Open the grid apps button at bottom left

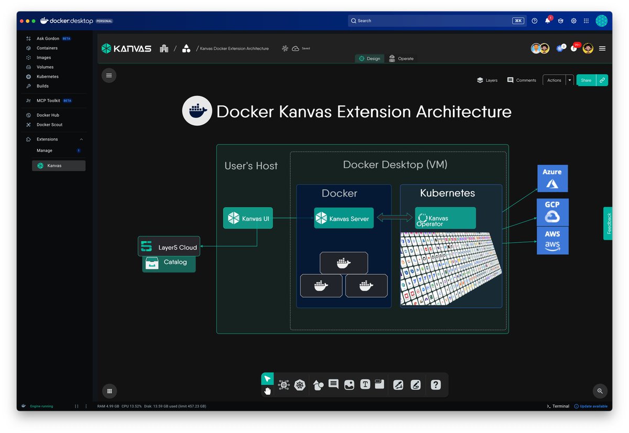pyautogui.click(x=109, y=391)
